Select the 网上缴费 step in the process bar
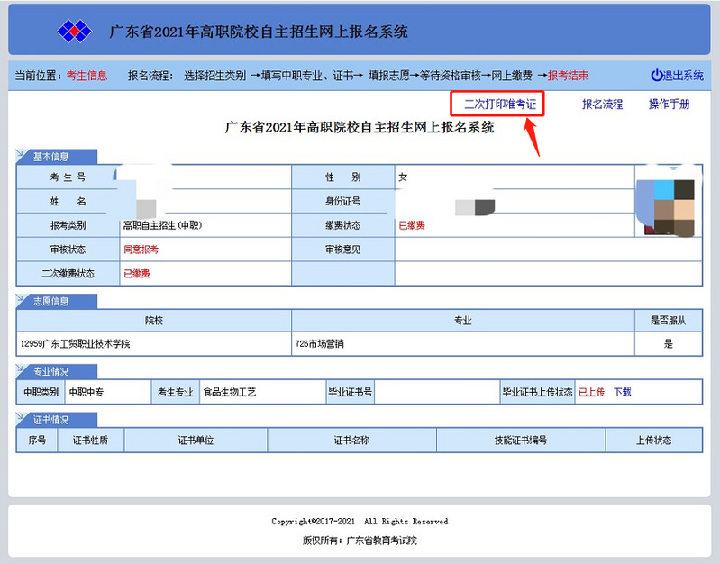This screenshot has width=720, height=564. tap(512, 76)
